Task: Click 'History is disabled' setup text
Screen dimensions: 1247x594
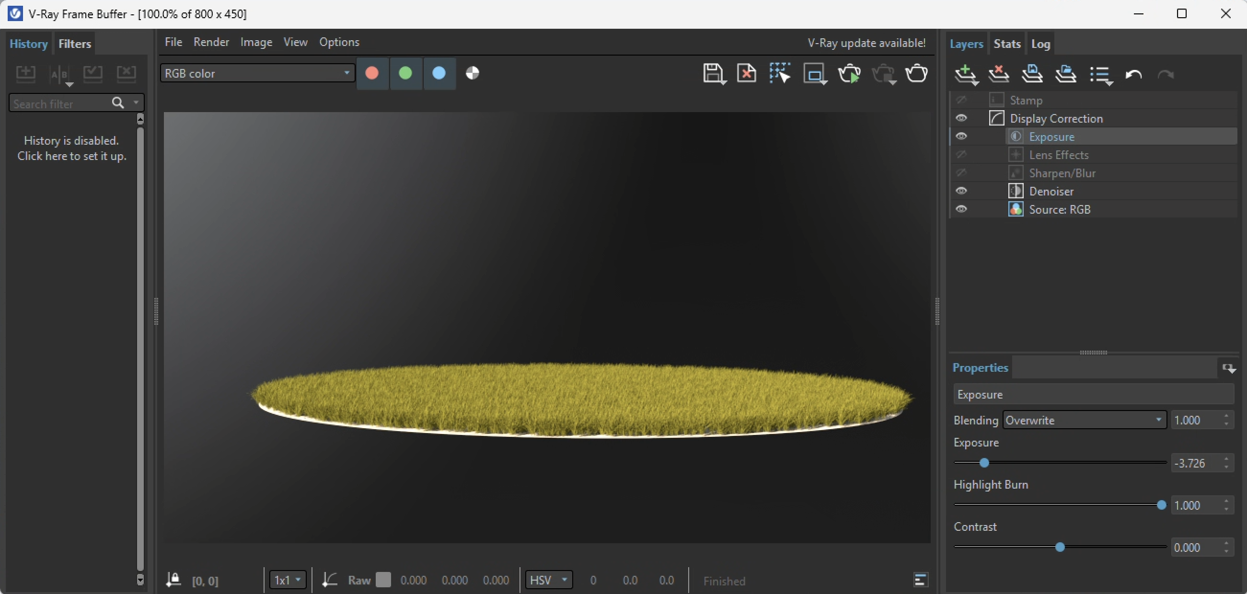Action: [x=71, y=148]
